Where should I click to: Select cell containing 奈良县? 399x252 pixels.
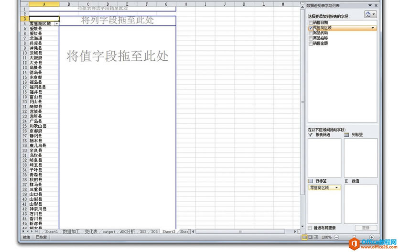click(x=44, y=151)
